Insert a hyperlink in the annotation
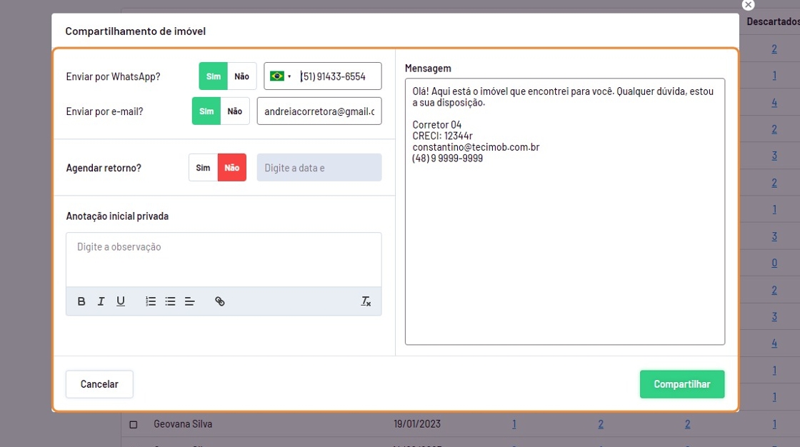 click(x=220, y=301)
